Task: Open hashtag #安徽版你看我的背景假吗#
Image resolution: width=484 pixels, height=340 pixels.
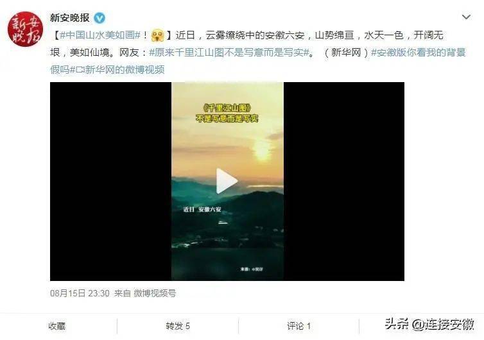Action: pos(258,61)
